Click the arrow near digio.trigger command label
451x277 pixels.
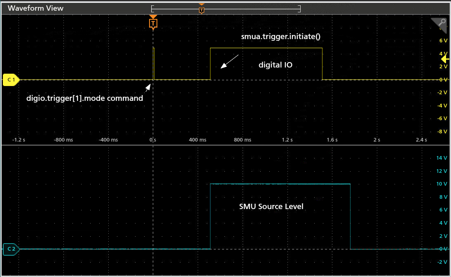click(x=148, y=88)
